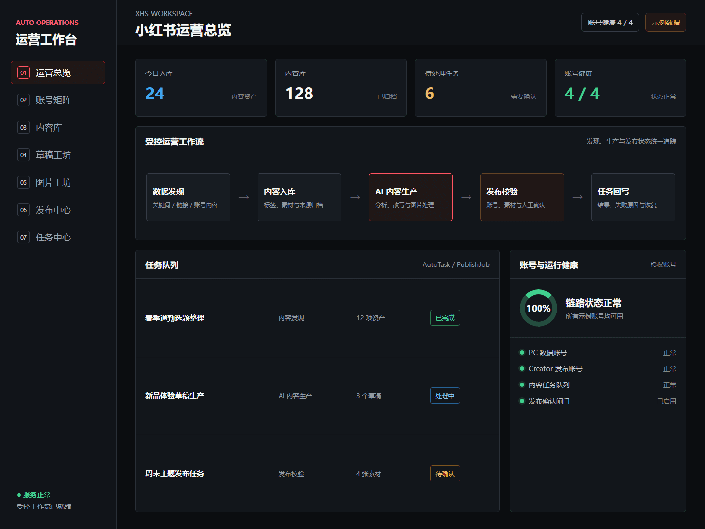Switch to 图片工坊
Image resolution: width=705 pixels, height=529 pixels.
pos(58,182)
